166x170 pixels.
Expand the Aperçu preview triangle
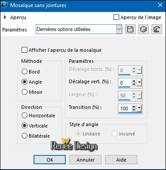point(5,17)
